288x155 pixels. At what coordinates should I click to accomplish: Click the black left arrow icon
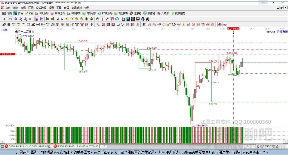(x=57, y=19)
